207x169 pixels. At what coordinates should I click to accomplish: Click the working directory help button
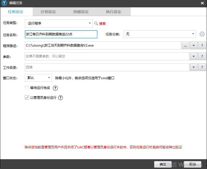coord(202,67)
